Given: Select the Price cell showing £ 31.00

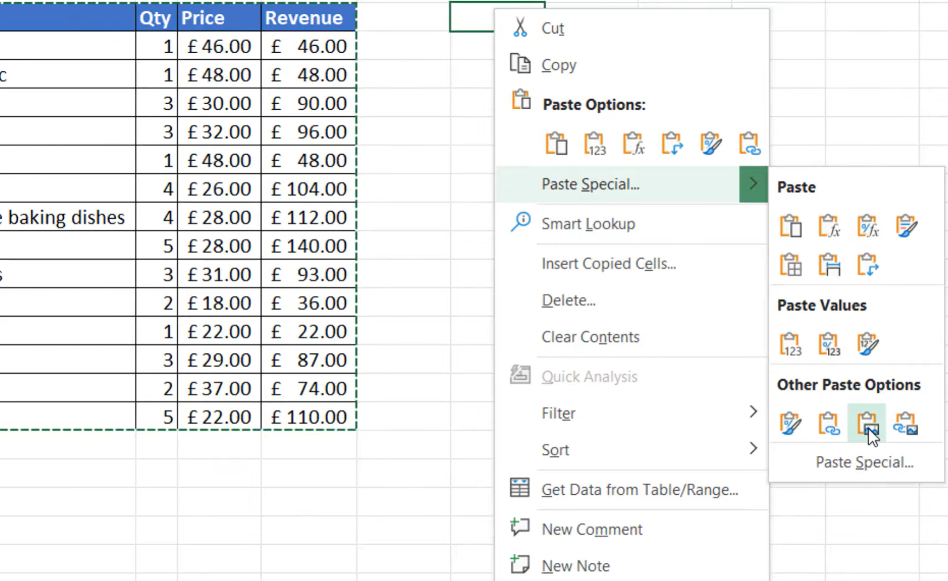Looking at the screenshot, I should (x=219, y=275).
